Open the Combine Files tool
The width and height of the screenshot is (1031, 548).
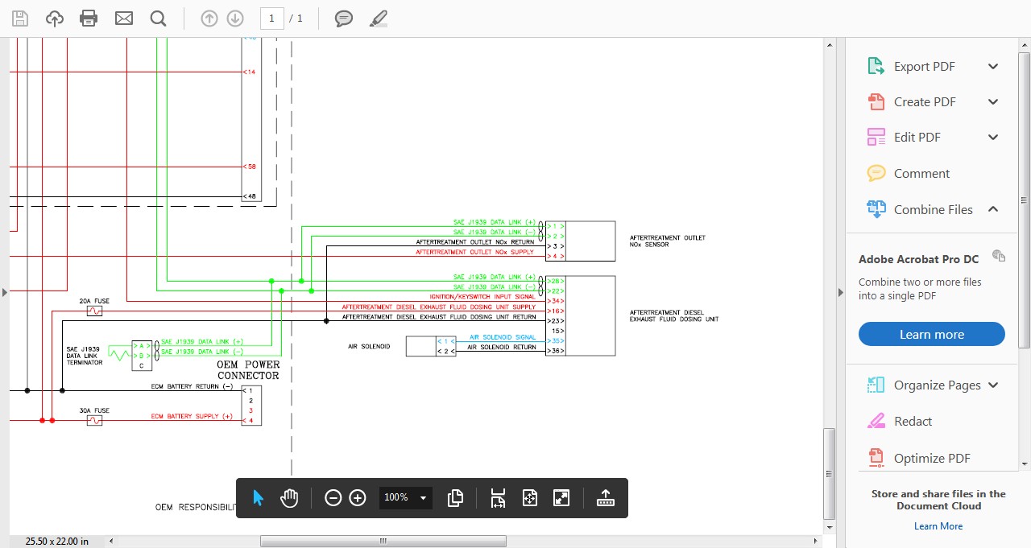click(x=933, y=209)
